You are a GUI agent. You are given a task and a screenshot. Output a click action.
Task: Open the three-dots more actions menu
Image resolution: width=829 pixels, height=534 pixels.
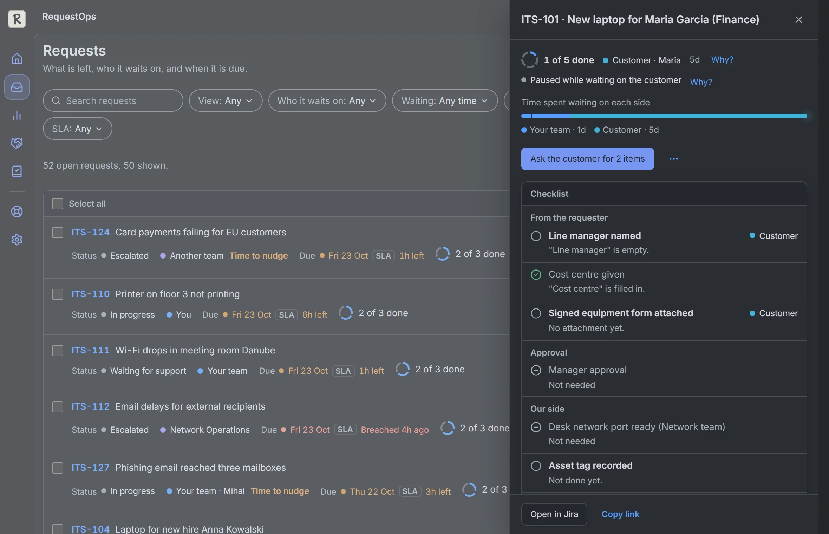[673, 159]
